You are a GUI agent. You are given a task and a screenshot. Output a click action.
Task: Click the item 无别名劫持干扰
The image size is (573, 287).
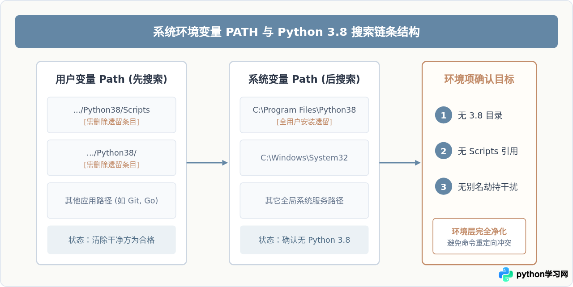[x=487, y=187]
